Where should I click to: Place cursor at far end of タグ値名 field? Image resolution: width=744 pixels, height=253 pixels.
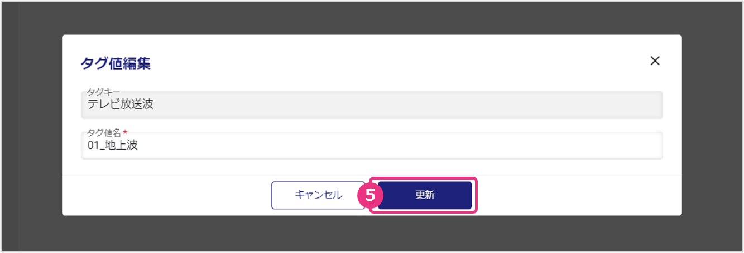pyautogui.click(x=653, y=146)
